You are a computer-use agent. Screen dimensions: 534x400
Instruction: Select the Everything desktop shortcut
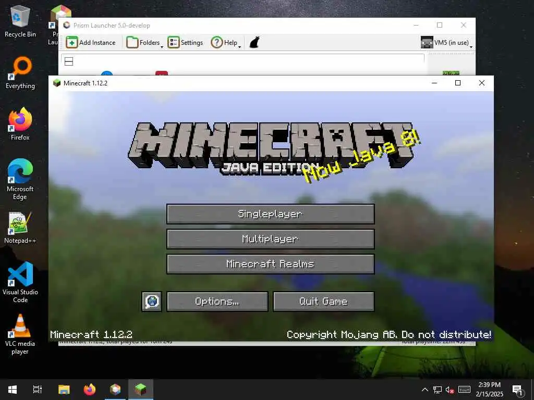(x=20, y=73)
